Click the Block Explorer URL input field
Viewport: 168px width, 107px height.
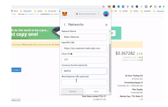[x=84, y=82]
